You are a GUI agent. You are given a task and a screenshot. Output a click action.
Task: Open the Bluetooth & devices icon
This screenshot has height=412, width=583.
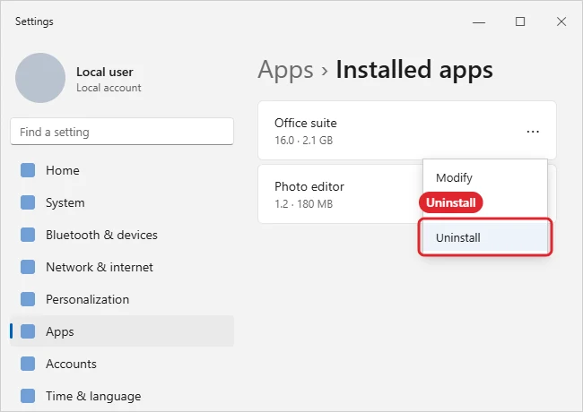[x=28, y=235]
